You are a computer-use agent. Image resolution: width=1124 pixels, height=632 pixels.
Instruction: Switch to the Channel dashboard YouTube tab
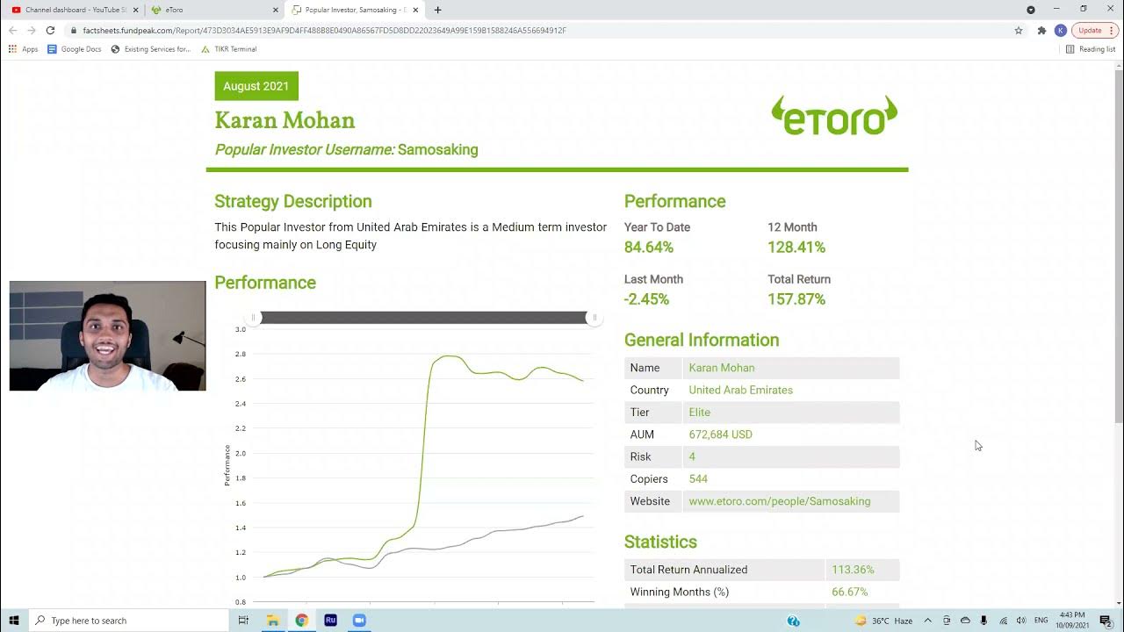click(75, 10)
